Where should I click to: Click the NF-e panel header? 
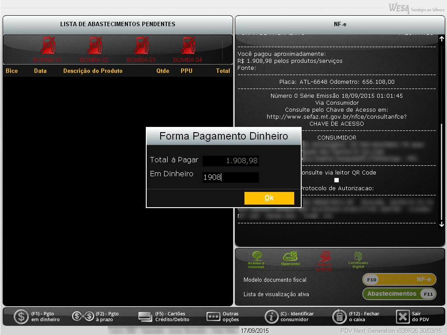coord(340,24)
